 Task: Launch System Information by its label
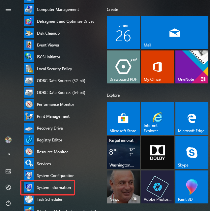click(54, 188)
